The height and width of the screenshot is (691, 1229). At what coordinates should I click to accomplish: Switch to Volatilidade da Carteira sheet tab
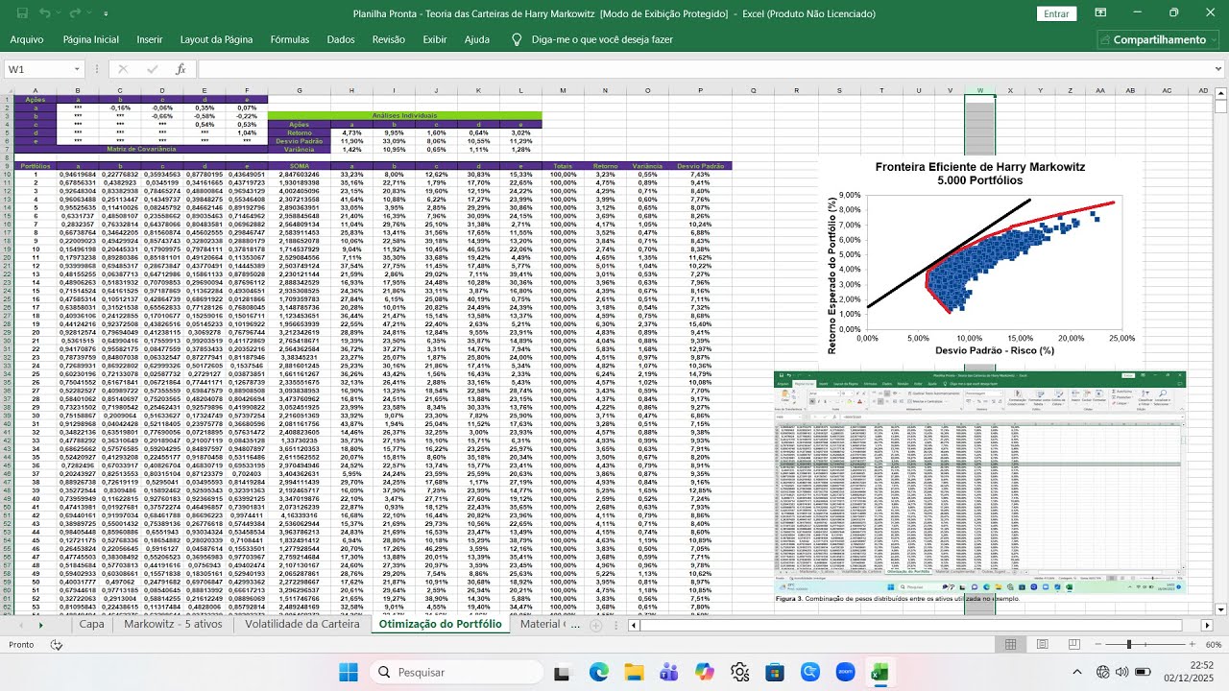[302, 624]
